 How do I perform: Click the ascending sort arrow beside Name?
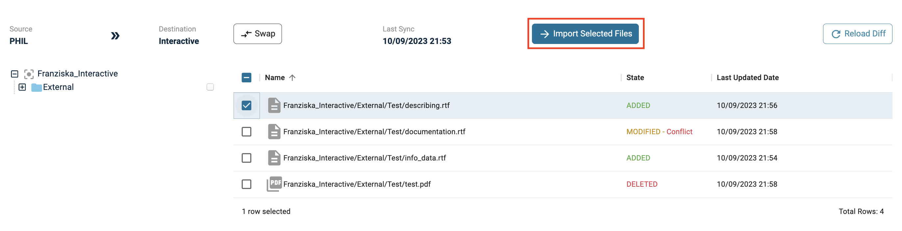[292, 77]
